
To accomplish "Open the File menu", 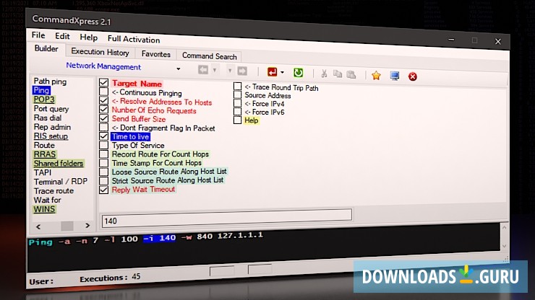I will coord(38,35).
